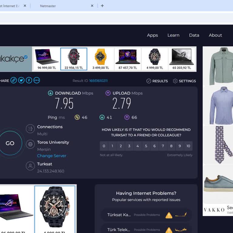Click the upload ping icon next to 66

pyautogui.click(x=127, y=117)
